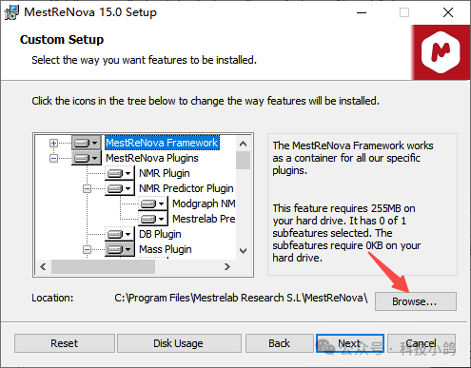Open install-option icon for MestReNova Framework

click(86, 143)
